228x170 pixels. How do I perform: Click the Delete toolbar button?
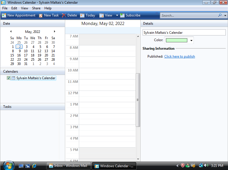pos(69,15)
